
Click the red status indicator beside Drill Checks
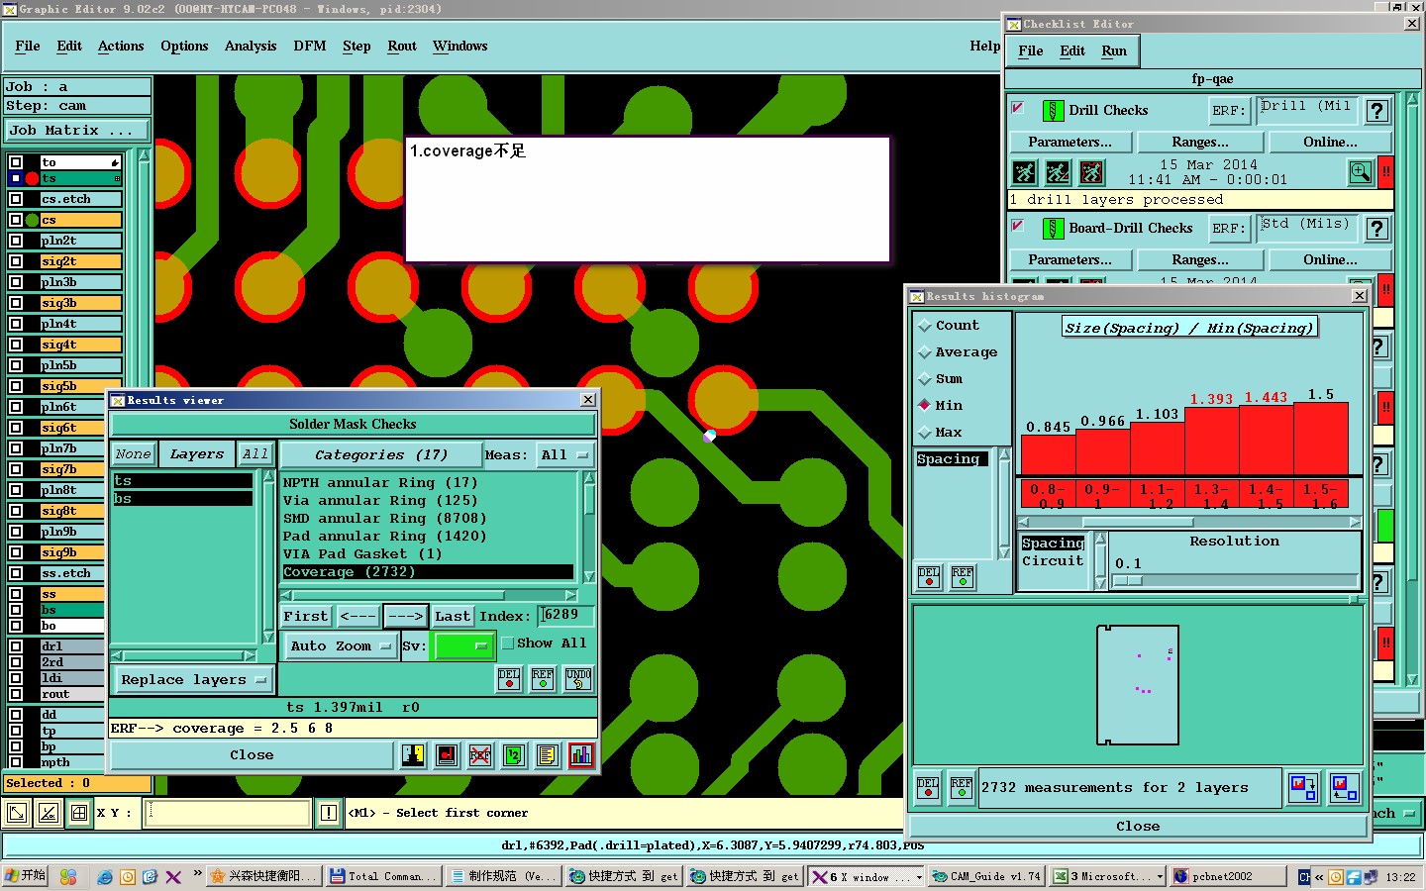coord(1385,171)
